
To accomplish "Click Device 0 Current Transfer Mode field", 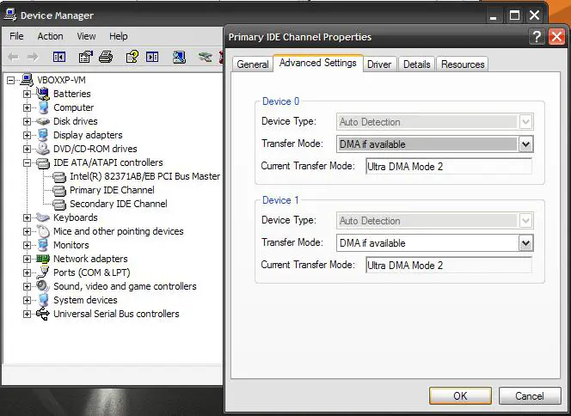I will pyautogui.click(x=449, y=167).
